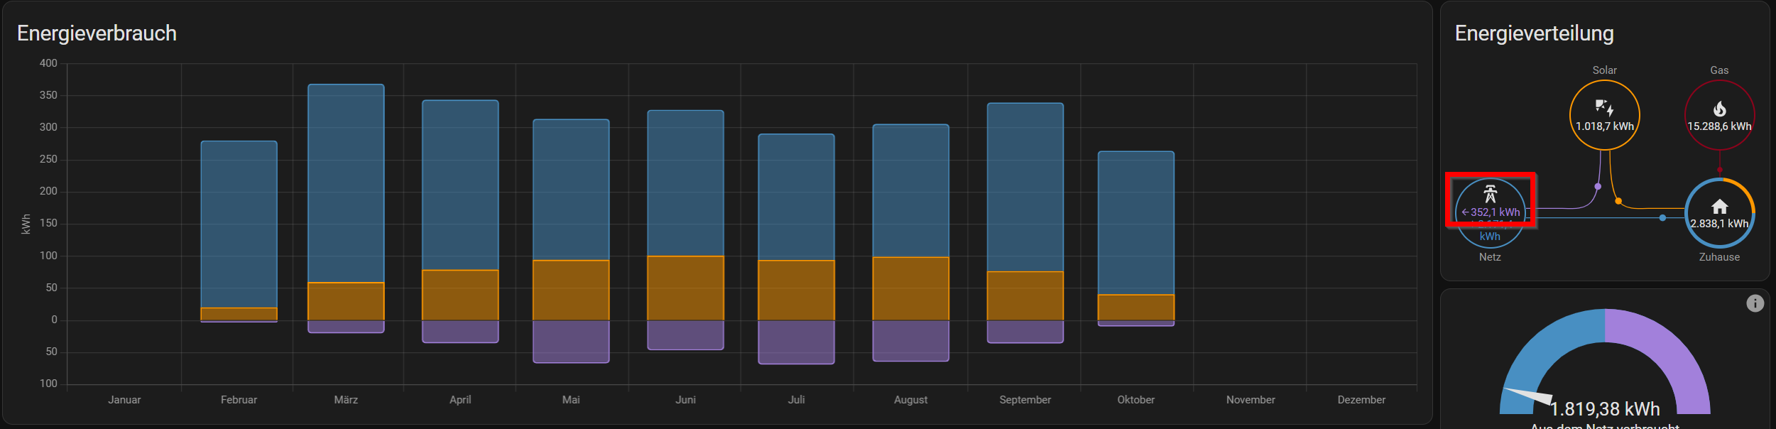The width and height of the screenshot is (1776, 429).
Task: Click the Energieverteilung card title
Action: [x=1534, y=33]
